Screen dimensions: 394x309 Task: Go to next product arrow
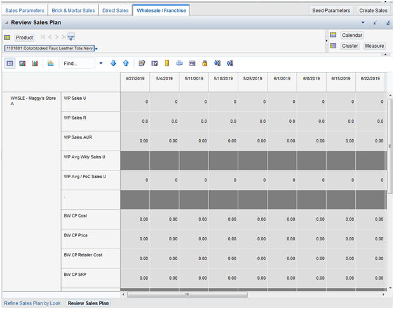[57, 37]
